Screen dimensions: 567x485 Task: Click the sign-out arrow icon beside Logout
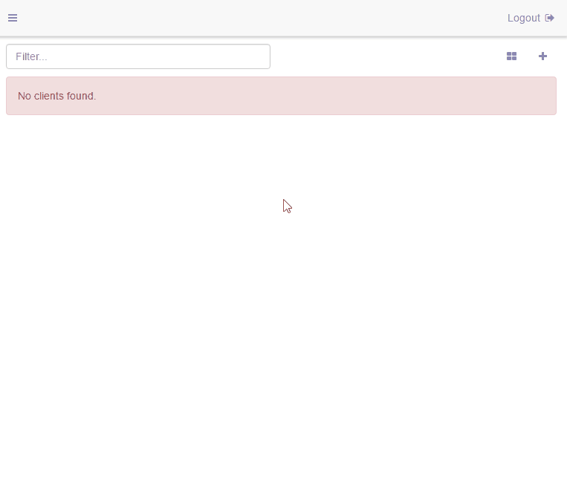coord(550,18)
